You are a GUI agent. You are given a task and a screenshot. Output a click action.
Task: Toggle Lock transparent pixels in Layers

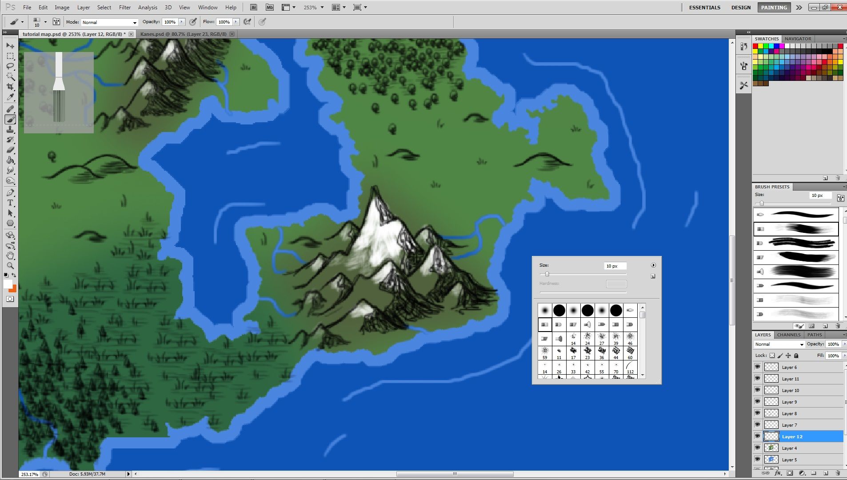(x=772, y=356)
